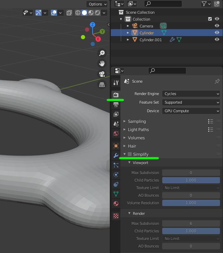Collapse the Collection tree item
The image size is (223, 253).
point(121,19)
